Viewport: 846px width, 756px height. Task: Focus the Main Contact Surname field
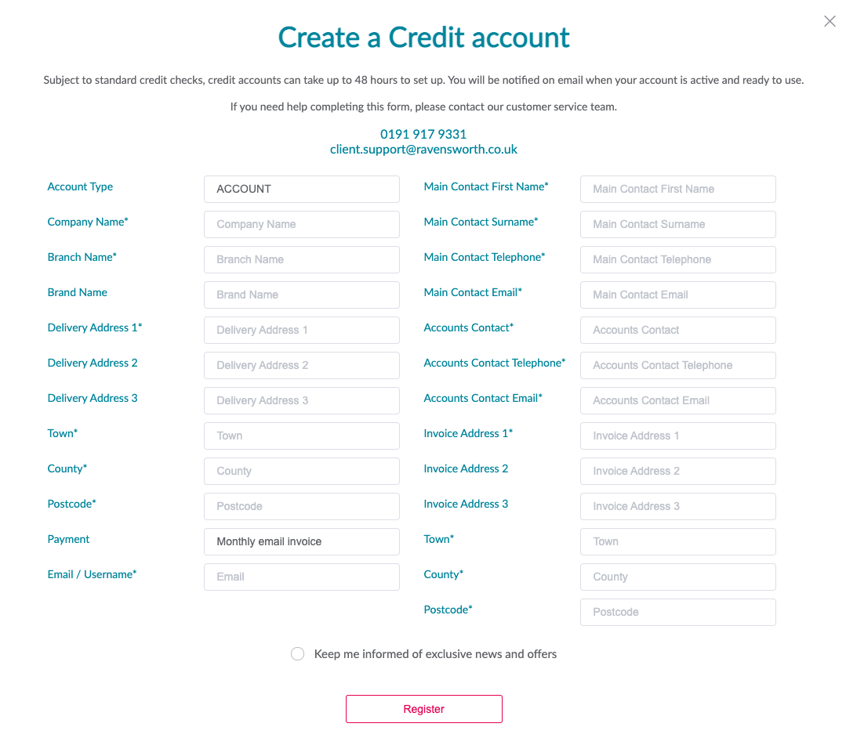[x=677, y=224]
